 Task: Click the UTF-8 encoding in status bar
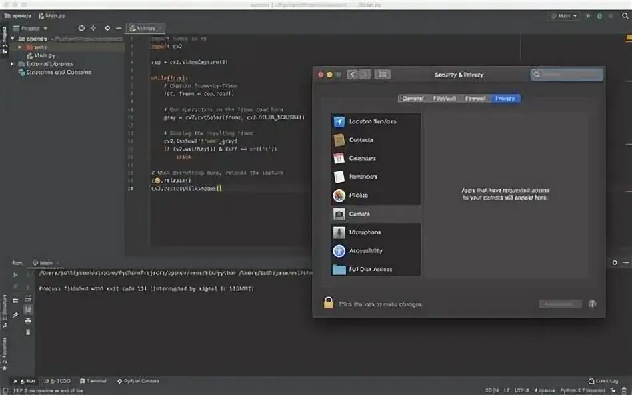click(x=521, y=390)
